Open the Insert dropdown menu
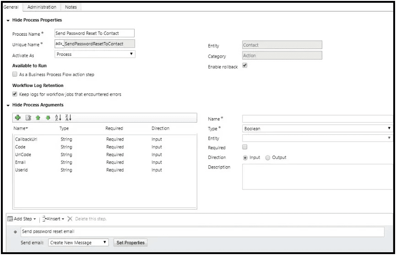 pyautogui.click(x=63, y=219)
